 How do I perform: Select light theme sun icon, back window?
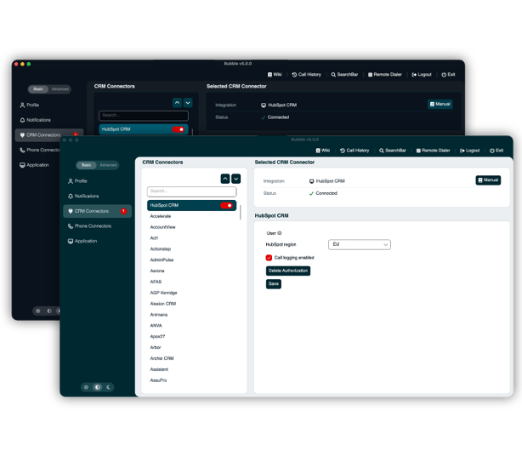click(x=38, y=311)
